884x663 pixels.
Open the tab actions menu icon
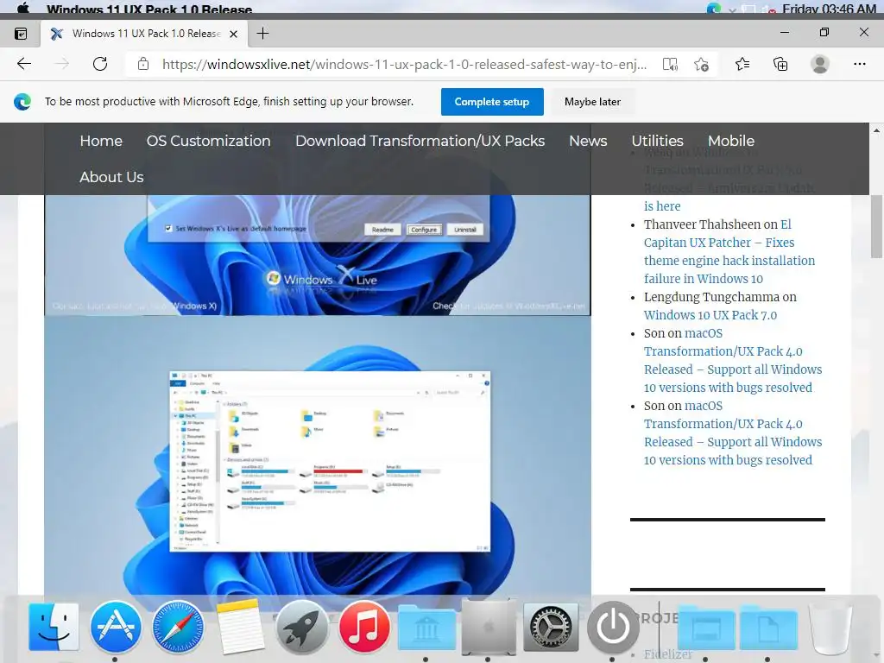tap(21, 34)
